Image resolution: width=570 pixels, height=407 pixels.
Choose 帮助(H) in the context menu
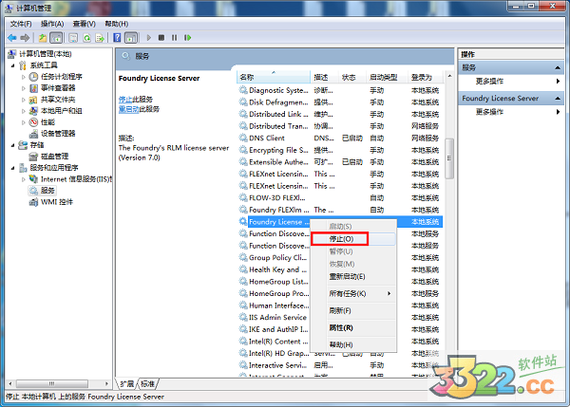point(353,345)
